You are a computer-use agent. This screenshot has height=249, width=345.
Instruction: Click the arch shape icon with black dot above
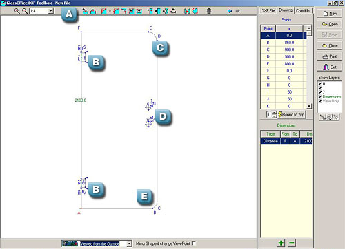pos(86,11)
